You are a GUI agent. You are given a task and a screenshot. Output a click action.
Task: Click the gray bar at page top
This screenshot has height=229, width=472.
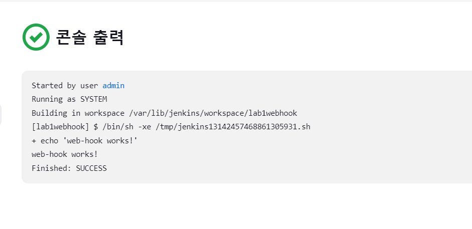pyautogui.click(x=236, y=1)
